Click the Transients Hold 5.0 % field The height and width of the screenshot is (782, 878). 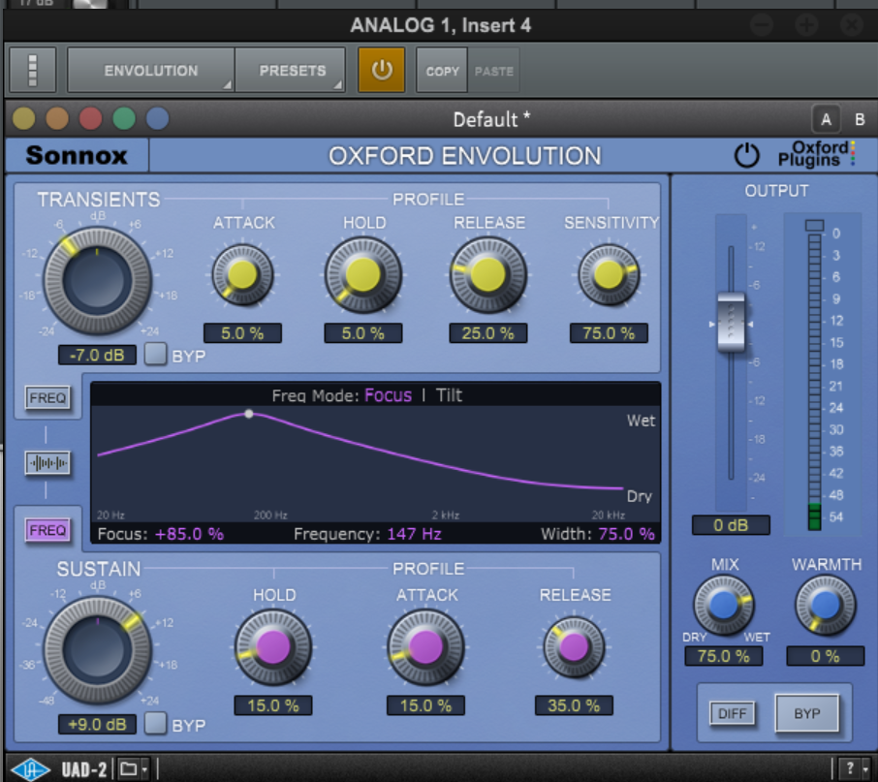click(362, 333)
